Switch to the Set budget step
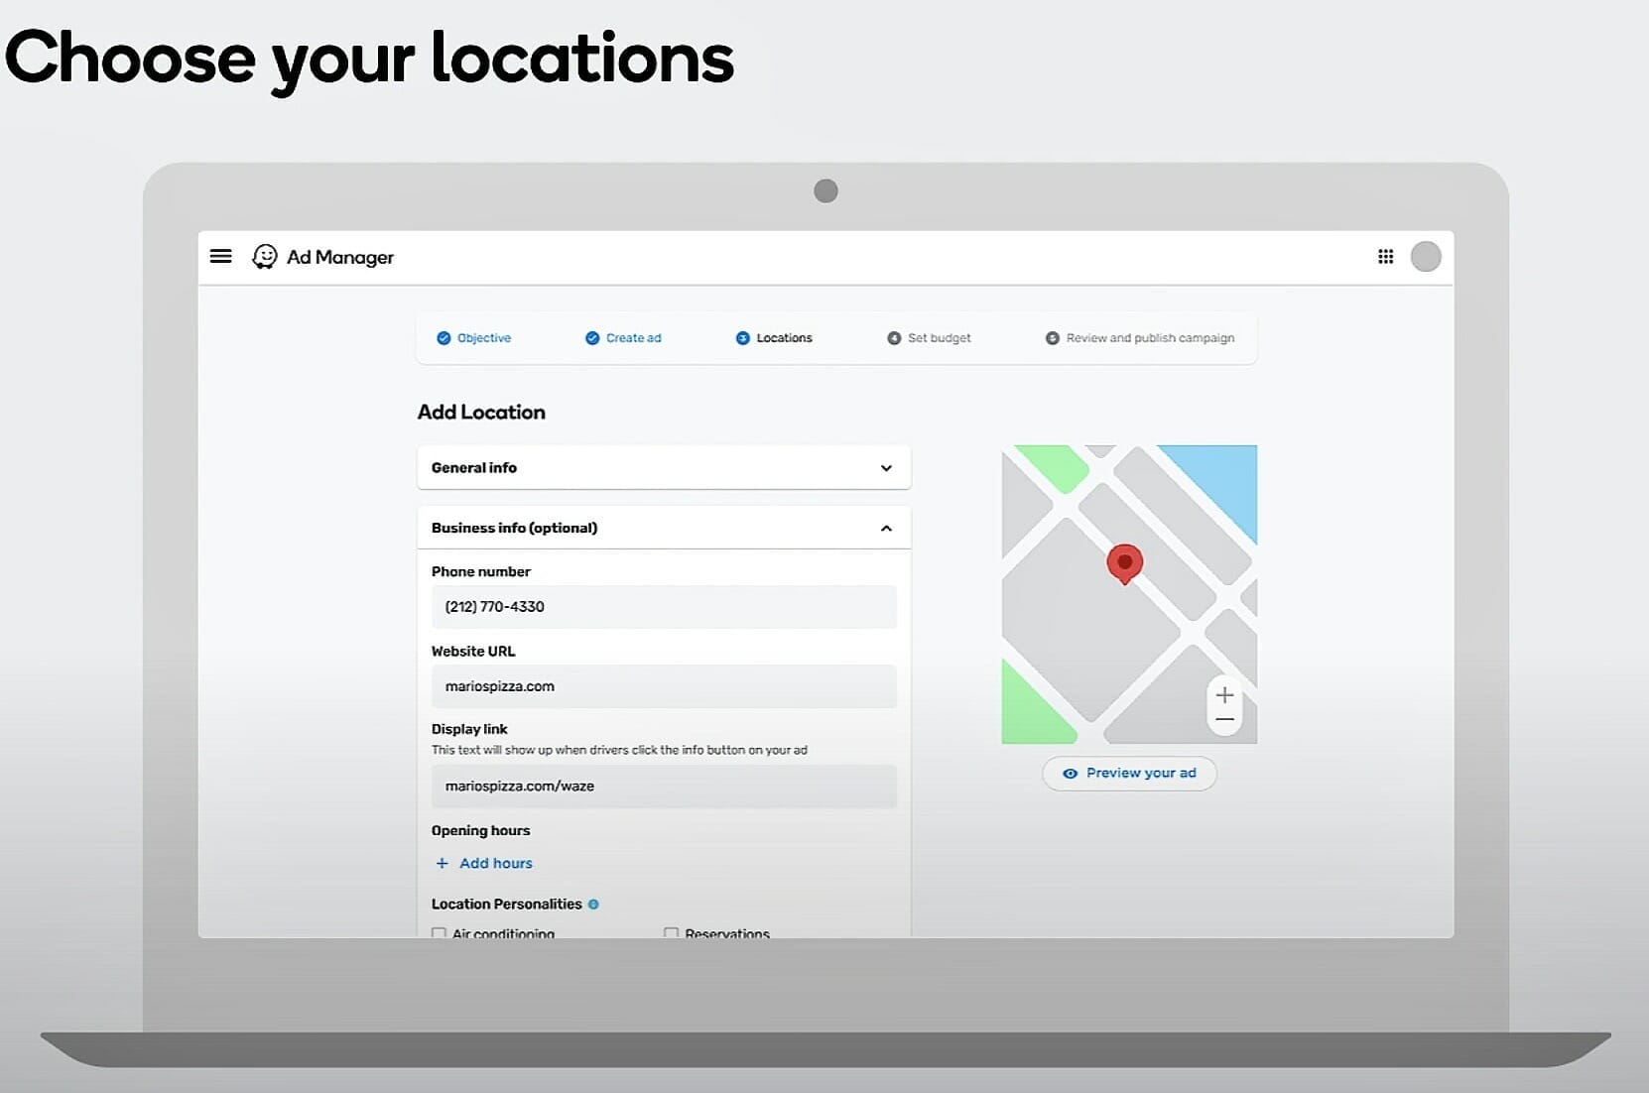The image size is (1649, 1093). (929, 338)
